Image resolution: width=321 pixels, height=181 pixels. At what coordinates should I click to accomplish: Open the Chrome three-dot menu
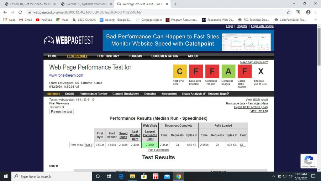(x=316, y=12)
